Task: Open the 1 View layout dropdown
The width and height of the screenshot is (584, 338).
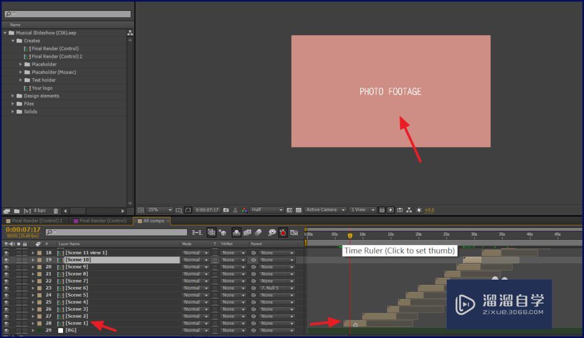Action: (x=363, y=210)
